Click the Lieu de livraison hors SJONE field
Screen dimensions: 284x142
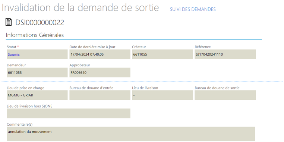point(69,113)
